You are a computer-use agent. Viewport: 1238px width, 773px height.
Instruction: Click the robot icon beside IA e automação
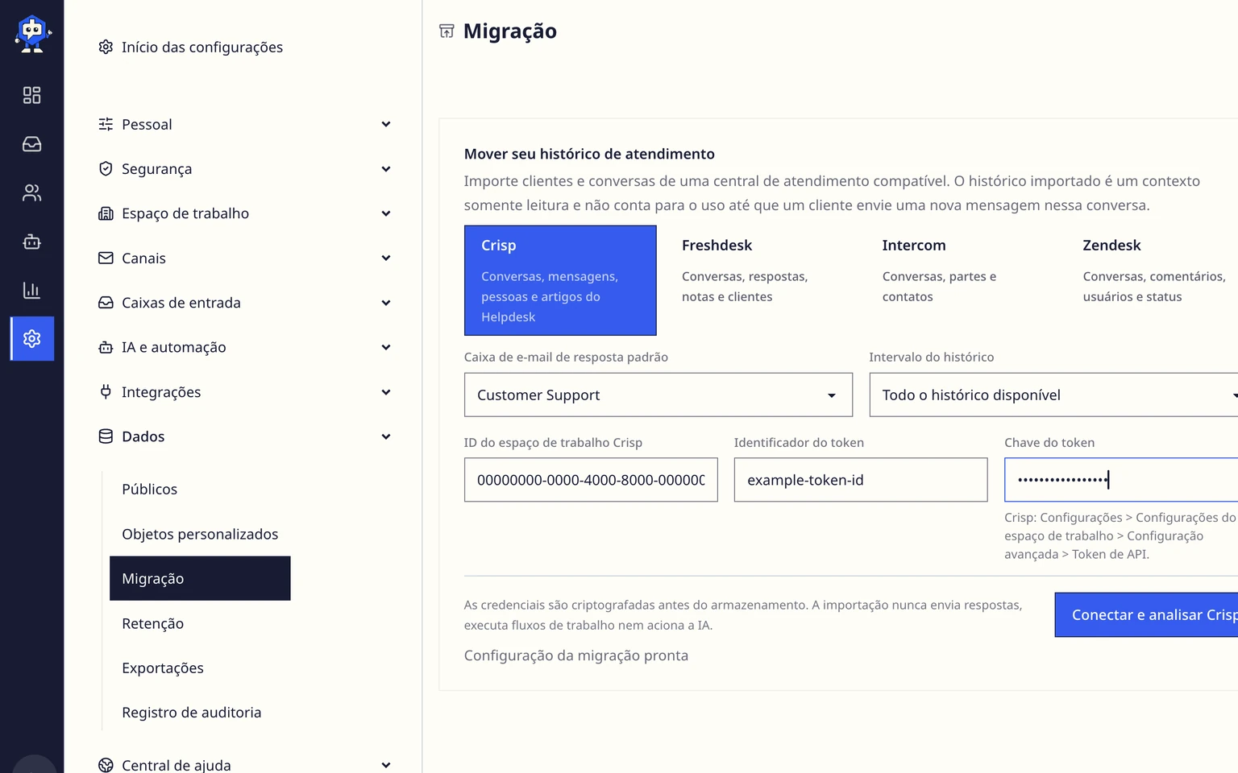[x=106, y=347]
